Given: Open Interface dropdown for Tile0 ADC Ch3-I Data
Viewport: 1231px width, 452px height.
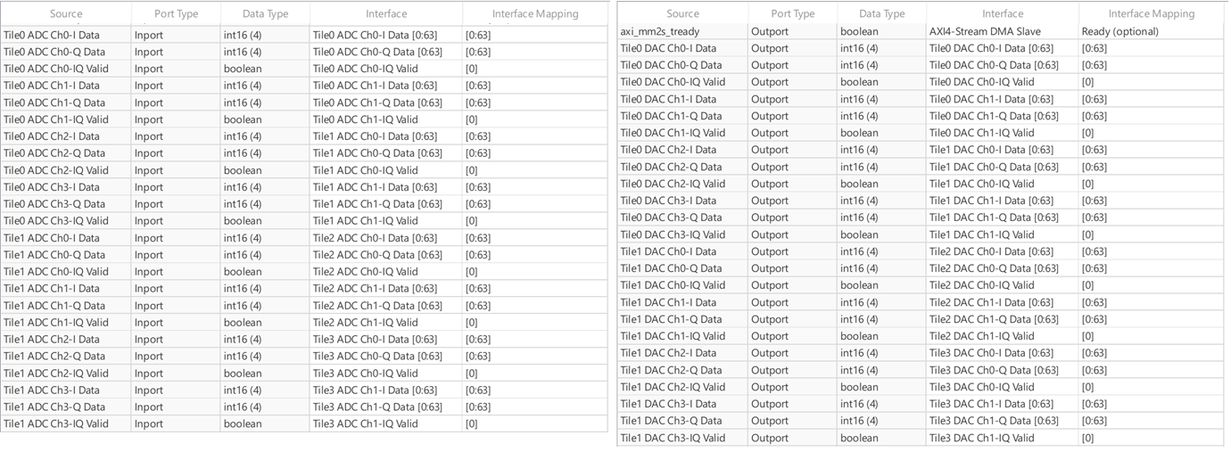Looking at the screenshot, I should 385,187.
